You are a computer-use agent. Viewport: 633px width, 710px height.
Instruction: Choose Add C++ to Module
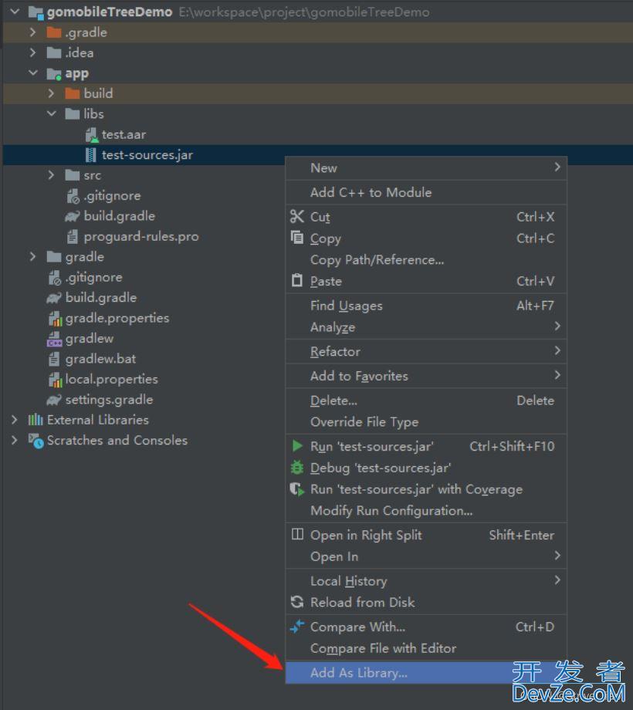[426, 192]
